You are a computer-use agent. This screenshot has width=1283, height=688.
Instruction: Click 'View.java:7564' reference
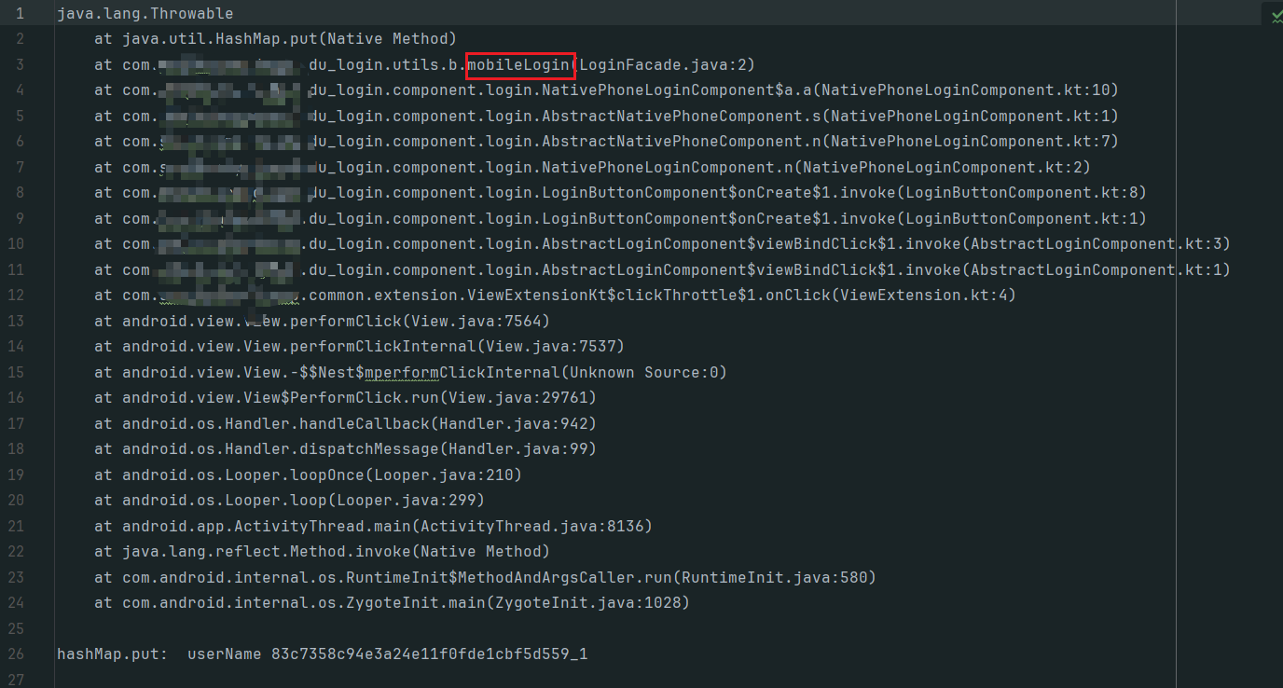point(476,321)
